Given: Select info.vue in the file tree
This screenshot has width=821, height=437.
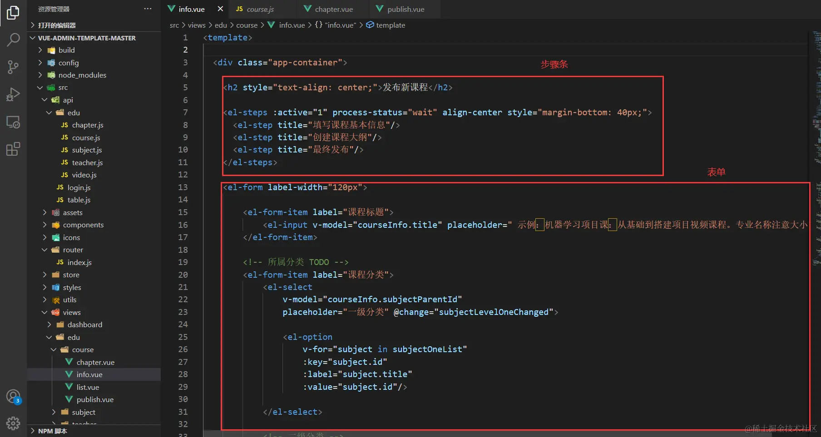Looking at the screenshot, I should click(94, 374).
